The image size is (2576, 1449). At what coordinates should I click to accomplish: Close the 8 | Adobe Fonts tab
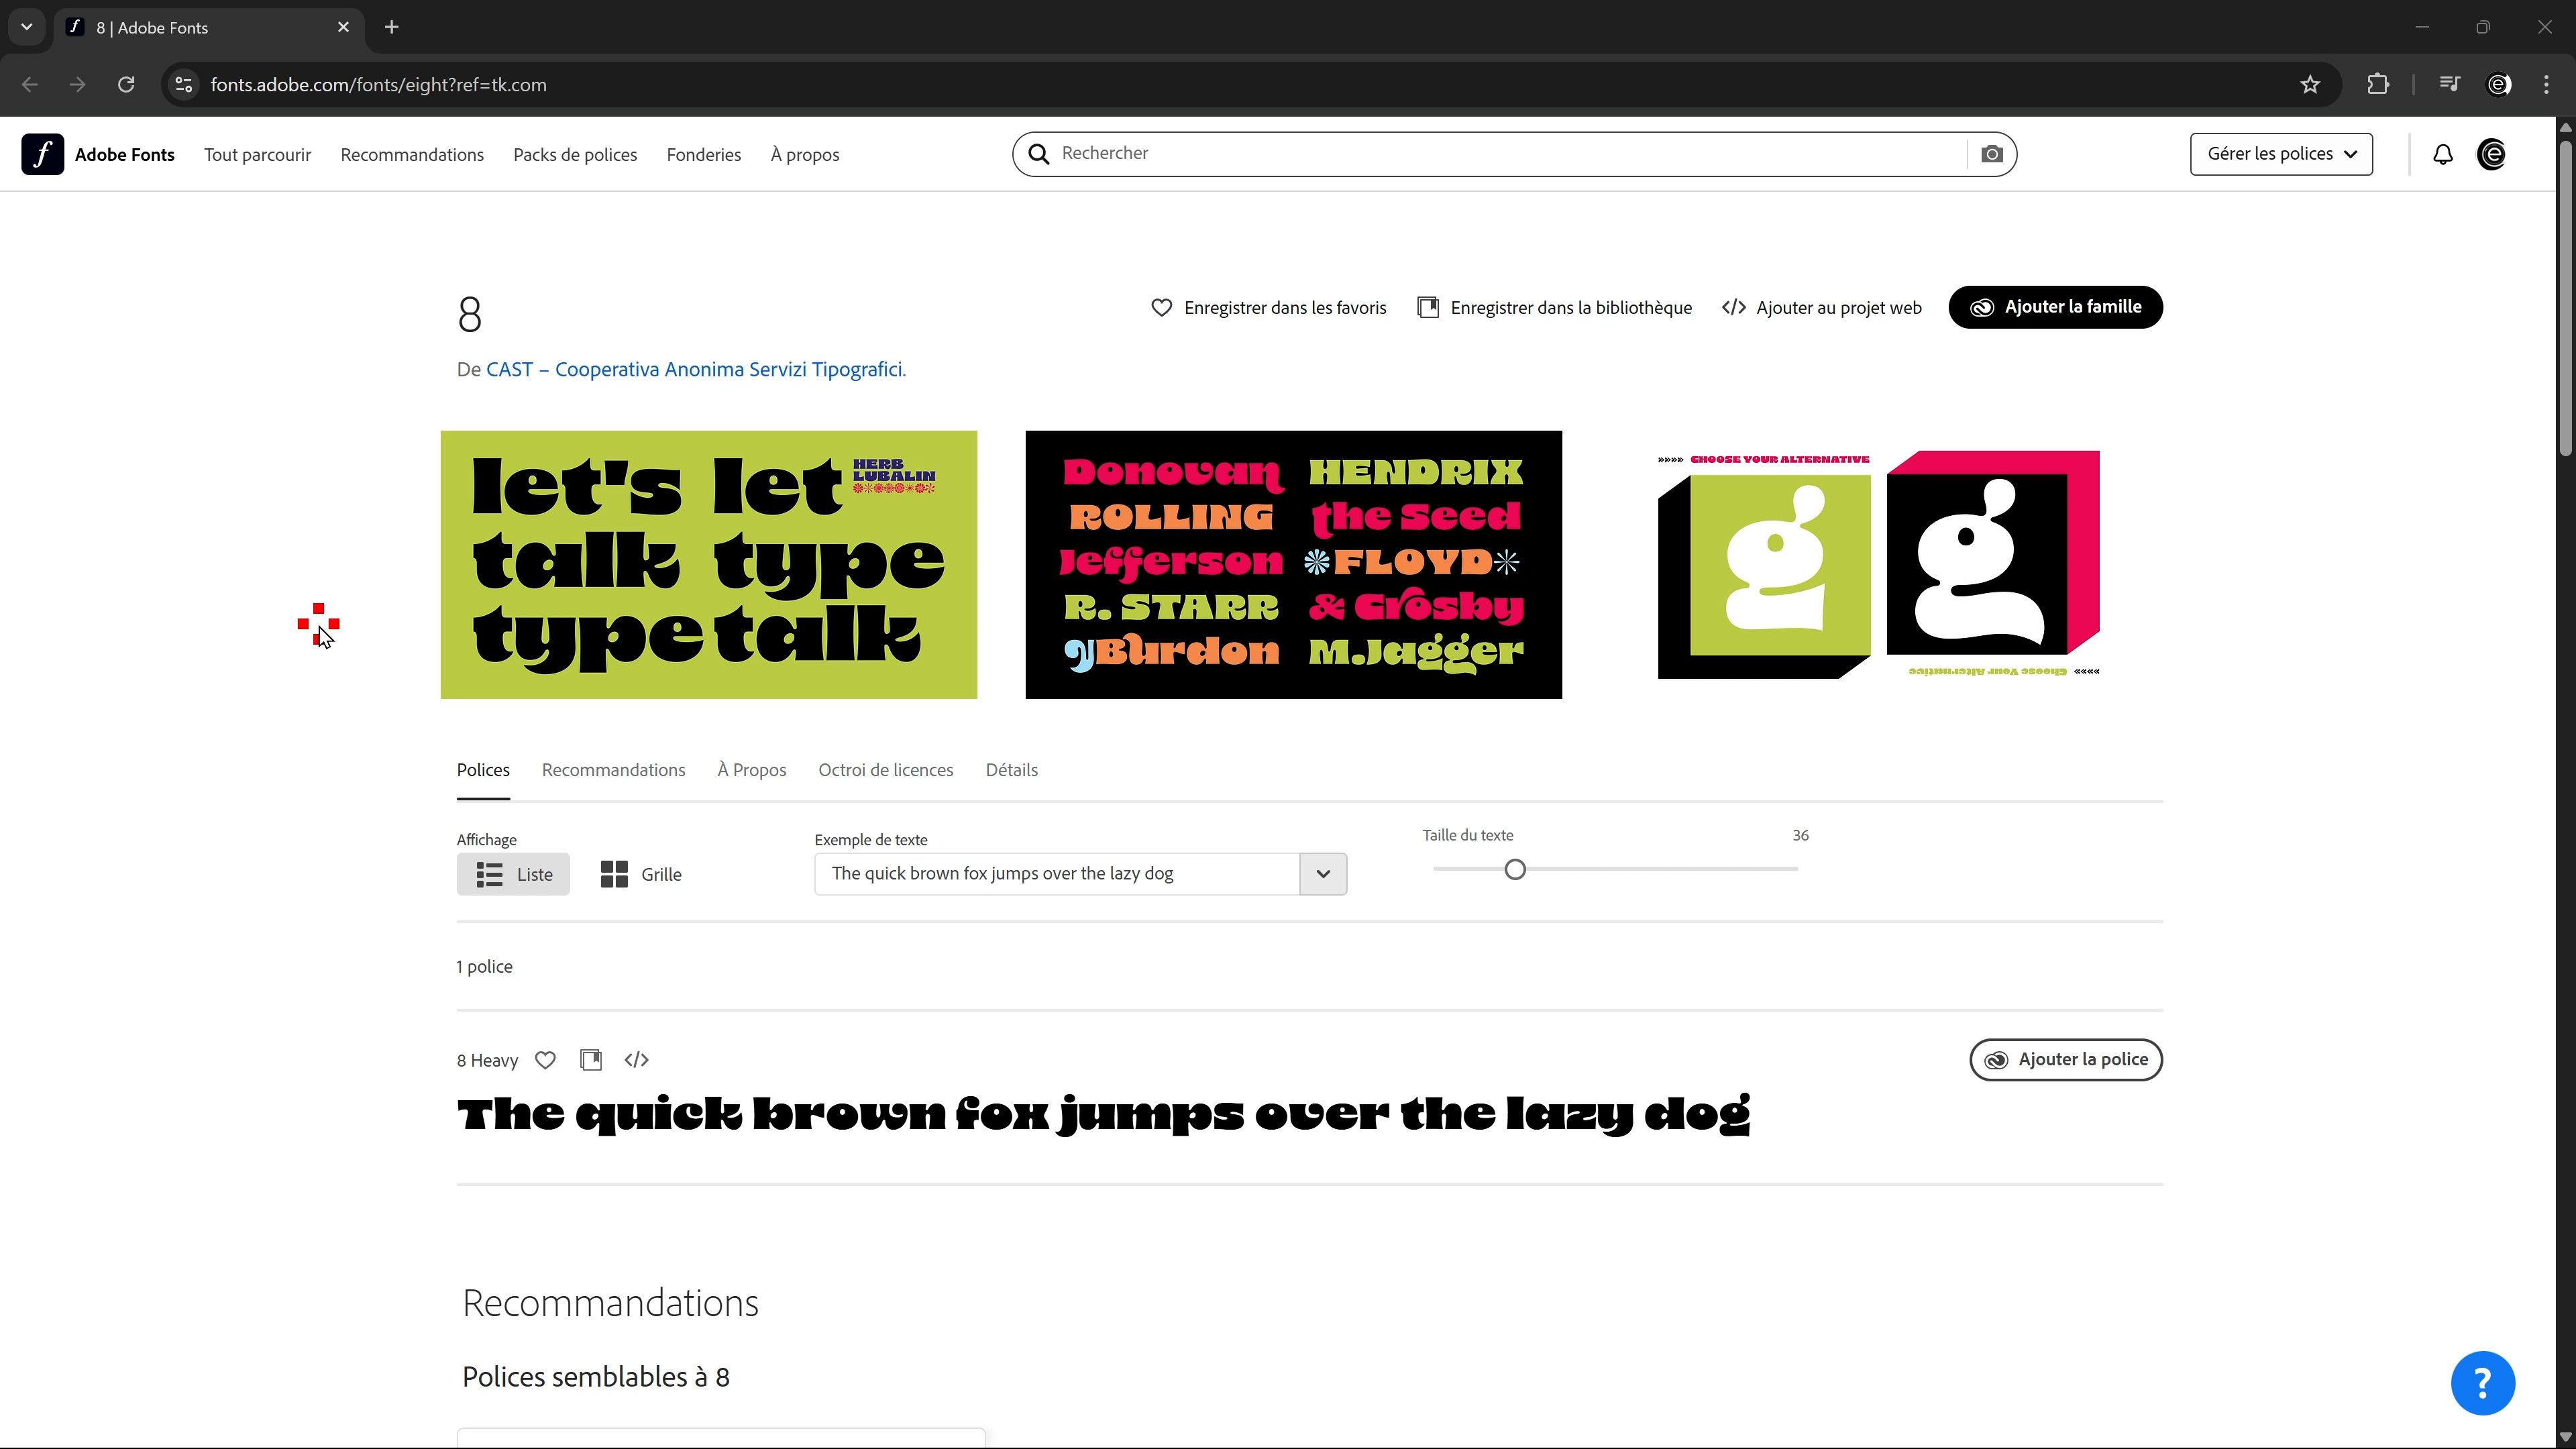pyautogui.click(x=343, y=28)
